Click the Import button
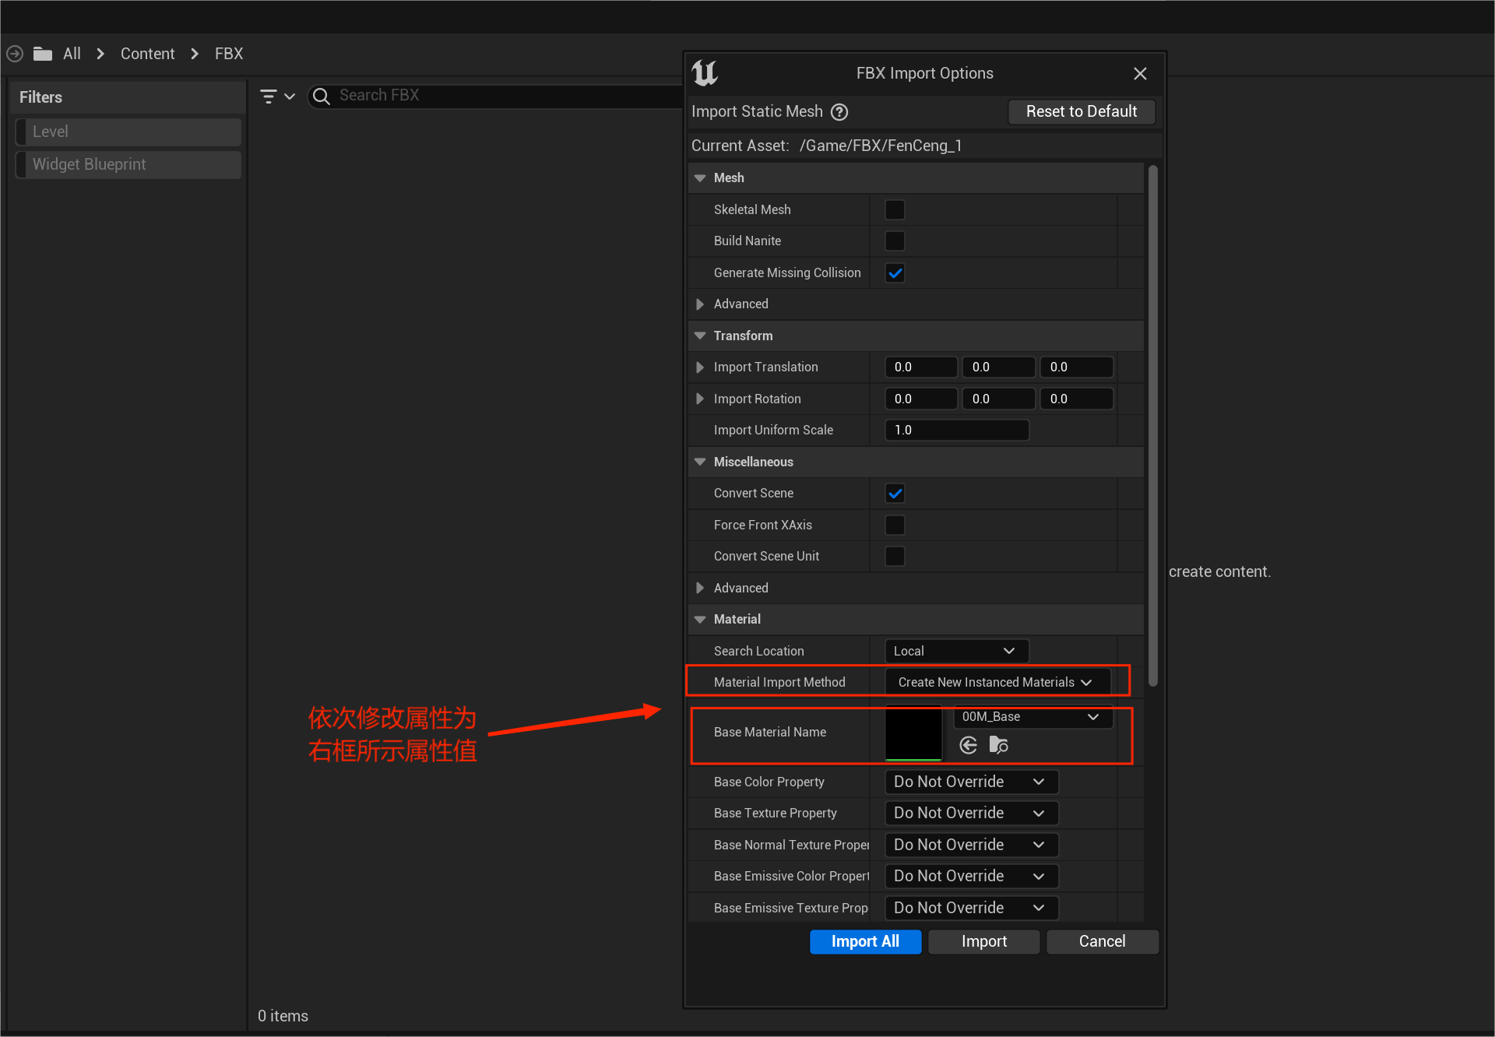The width and height of the screenshot is (1495, 1037). [x=984, y=942]
